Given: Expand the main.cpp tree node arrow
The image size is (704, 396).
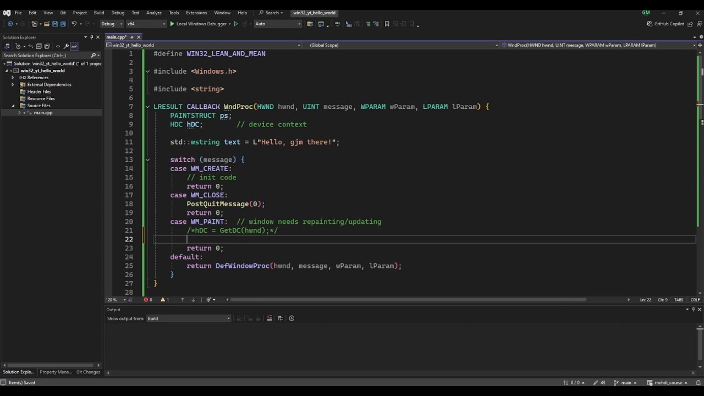Looking at the screenshot, I should point(20,113).
